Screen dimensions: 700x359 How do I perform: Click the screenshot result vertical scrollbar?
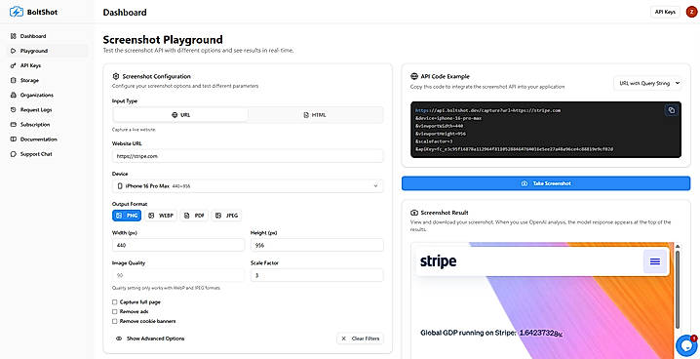(x=678, y=290)
